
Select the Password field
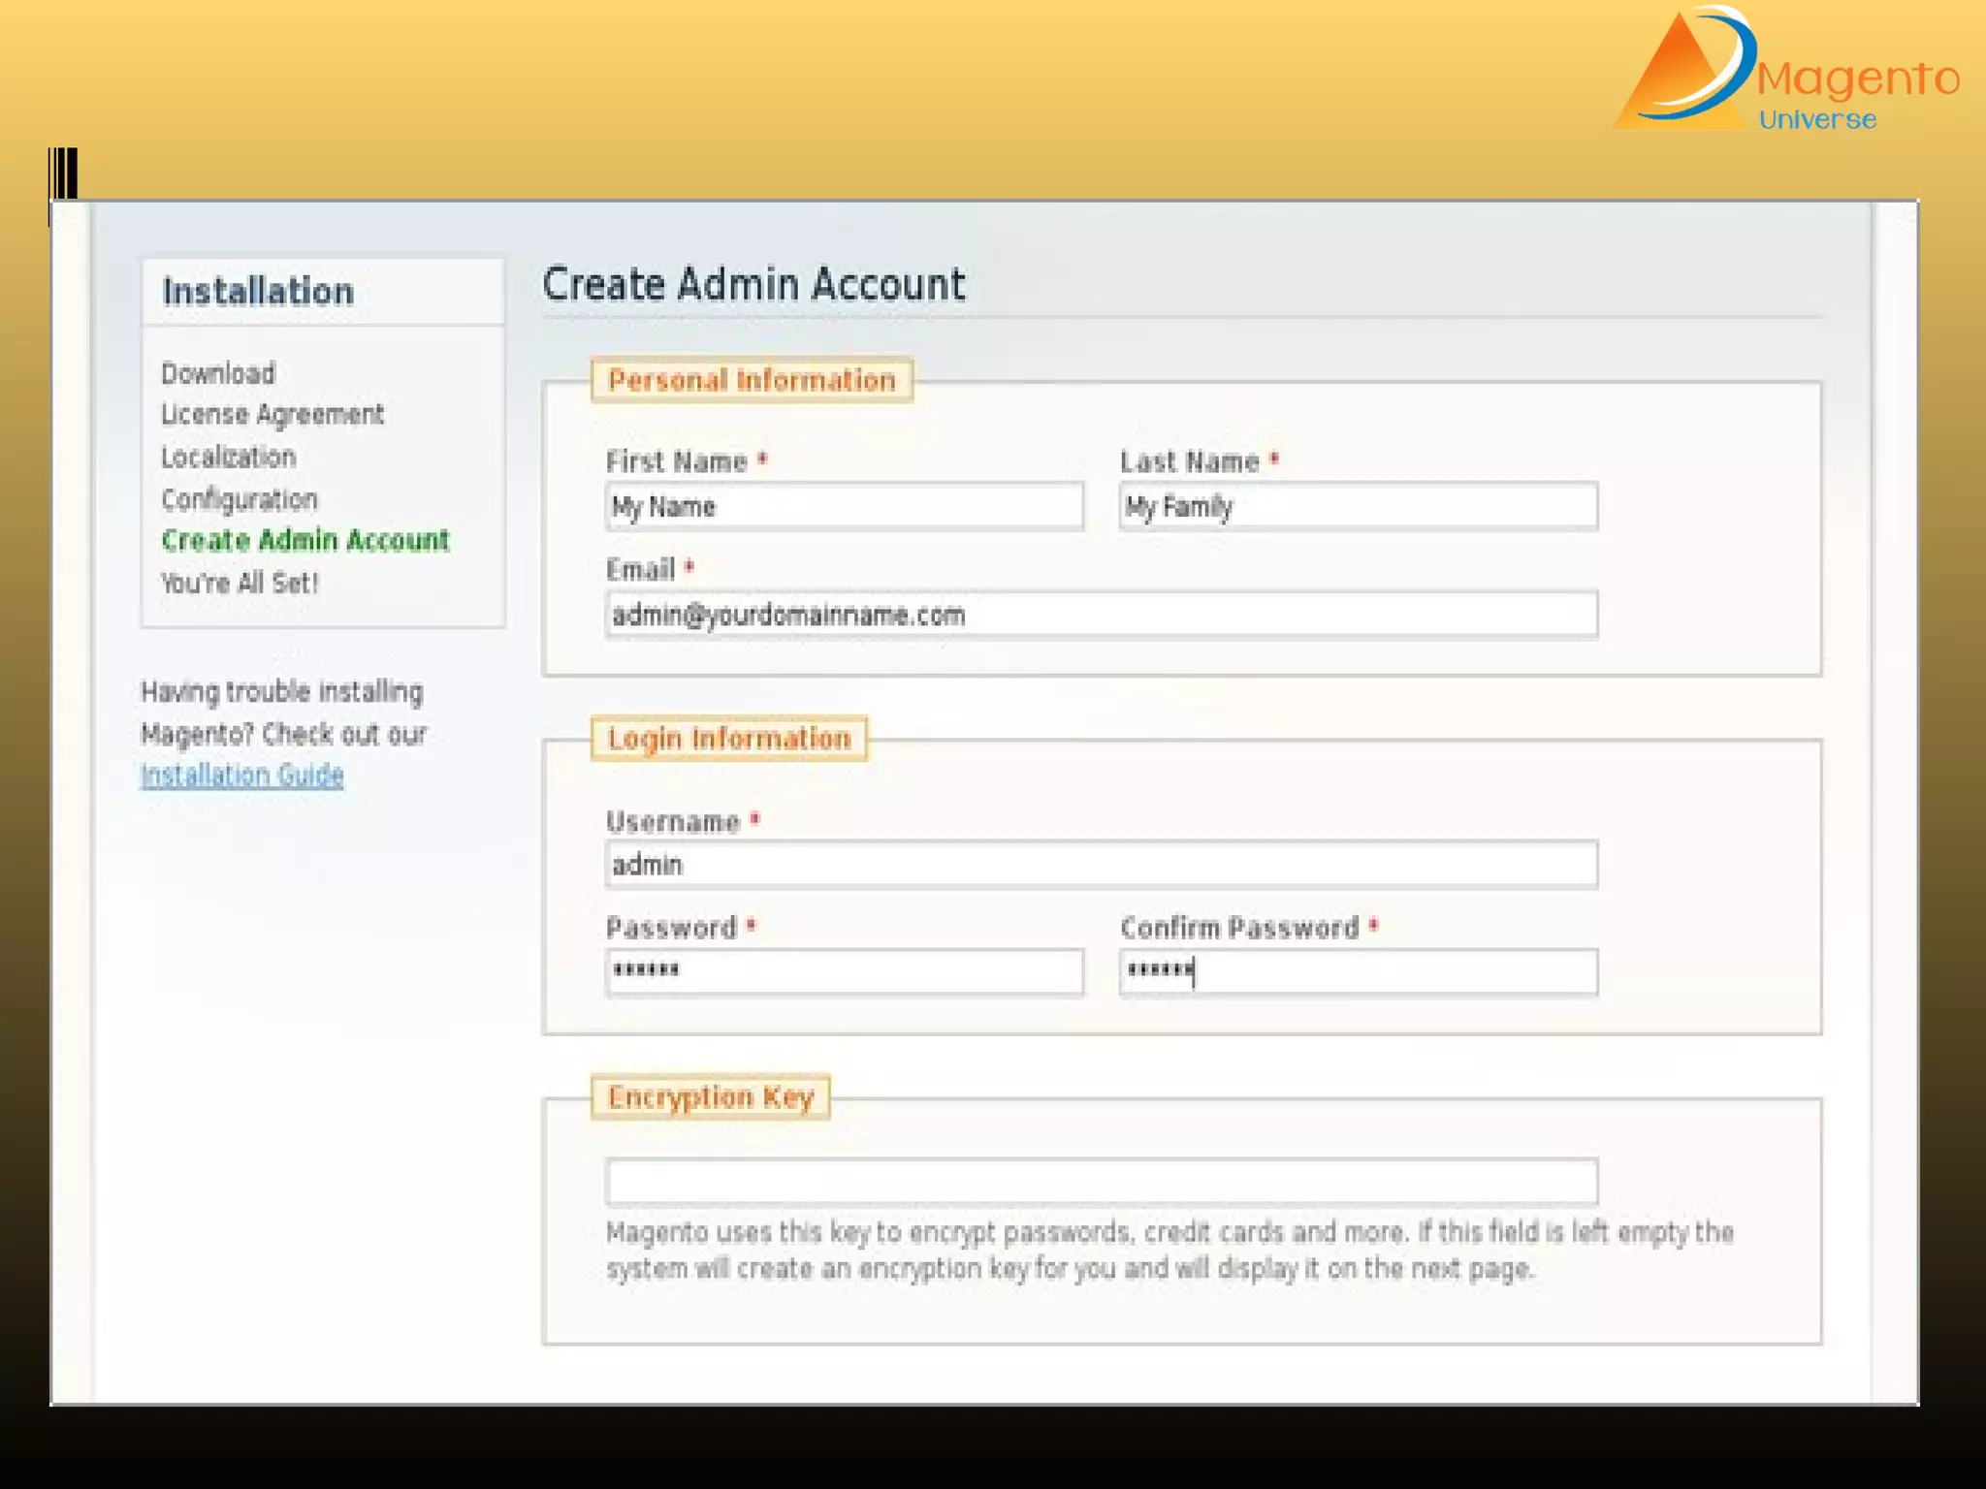844,971
